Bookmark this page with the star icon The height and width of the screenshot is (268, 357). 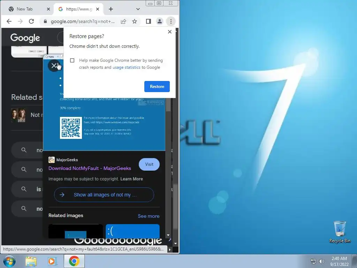click(135, 21)
